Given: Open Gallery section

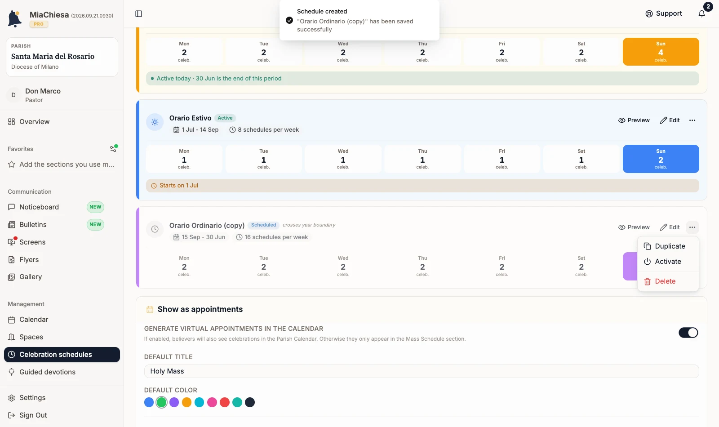Looking at the screenshot, I should [x=62, y=277].
